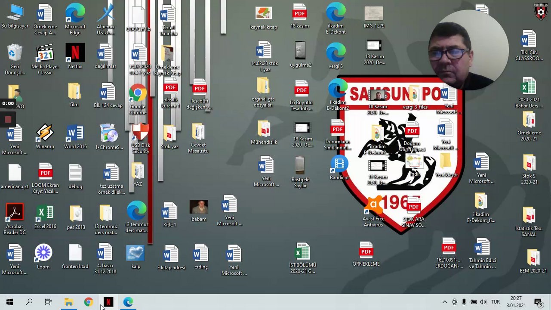This screenshot has height=310, width=551.
Task: Open EEM 2020-21 folder
Action: (533, 261)
